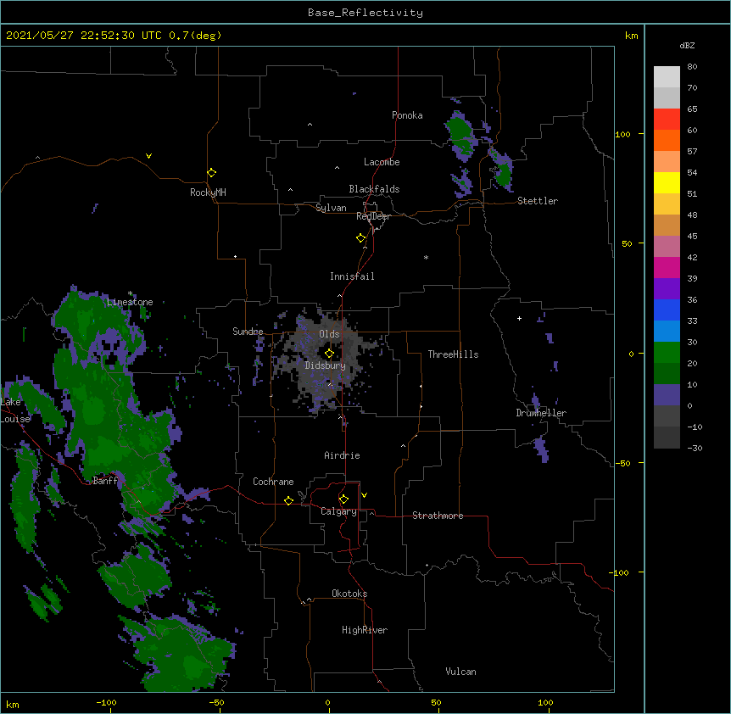The width and height of the screenshot is (731, 714).
Task: Click the yellow diamond marker below Cochrane
Action: [288, 500]
